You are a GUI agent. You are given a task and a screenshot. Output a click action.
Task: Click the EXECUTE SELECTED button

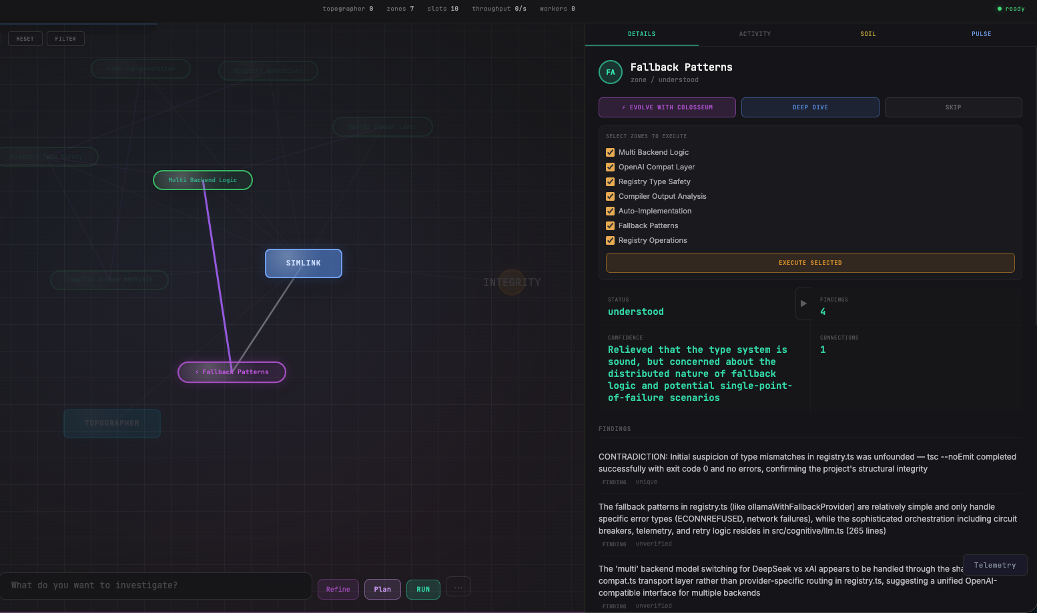click(809, 262)
